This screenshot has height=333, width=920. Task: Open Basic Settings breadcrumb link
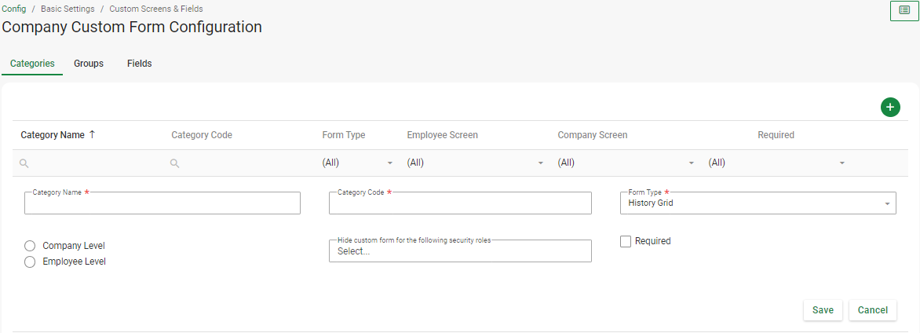click(x=68, y=9)
